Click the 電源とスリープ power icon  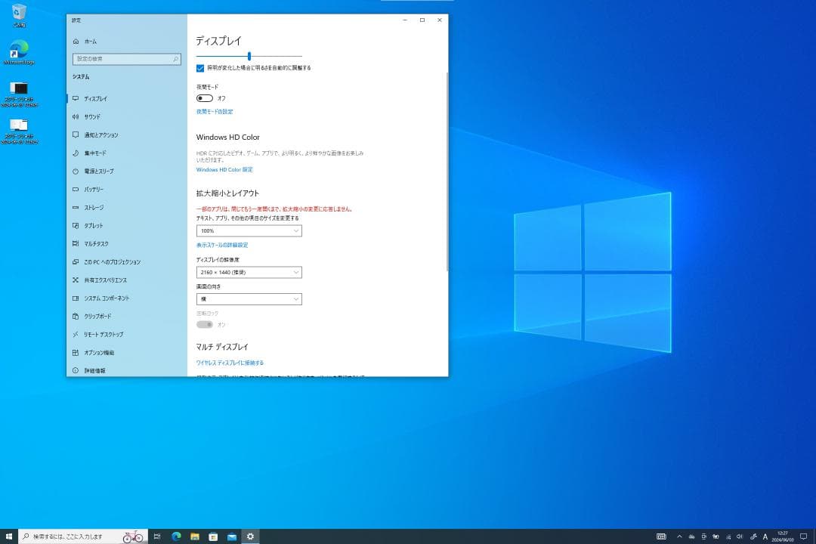click(76, 172)
